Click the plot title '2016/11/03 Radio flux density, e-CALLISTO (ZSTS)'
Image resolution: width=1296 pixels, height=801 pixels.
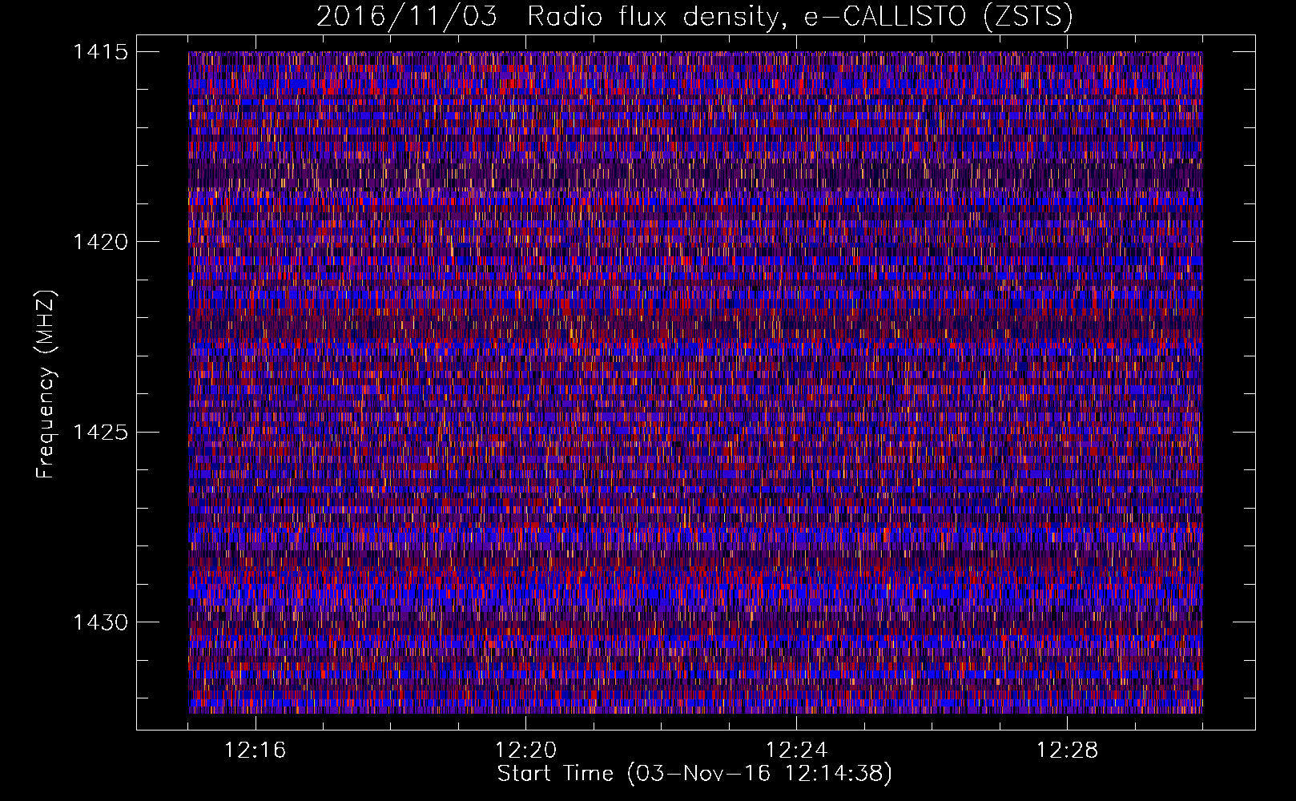[694, 17]
